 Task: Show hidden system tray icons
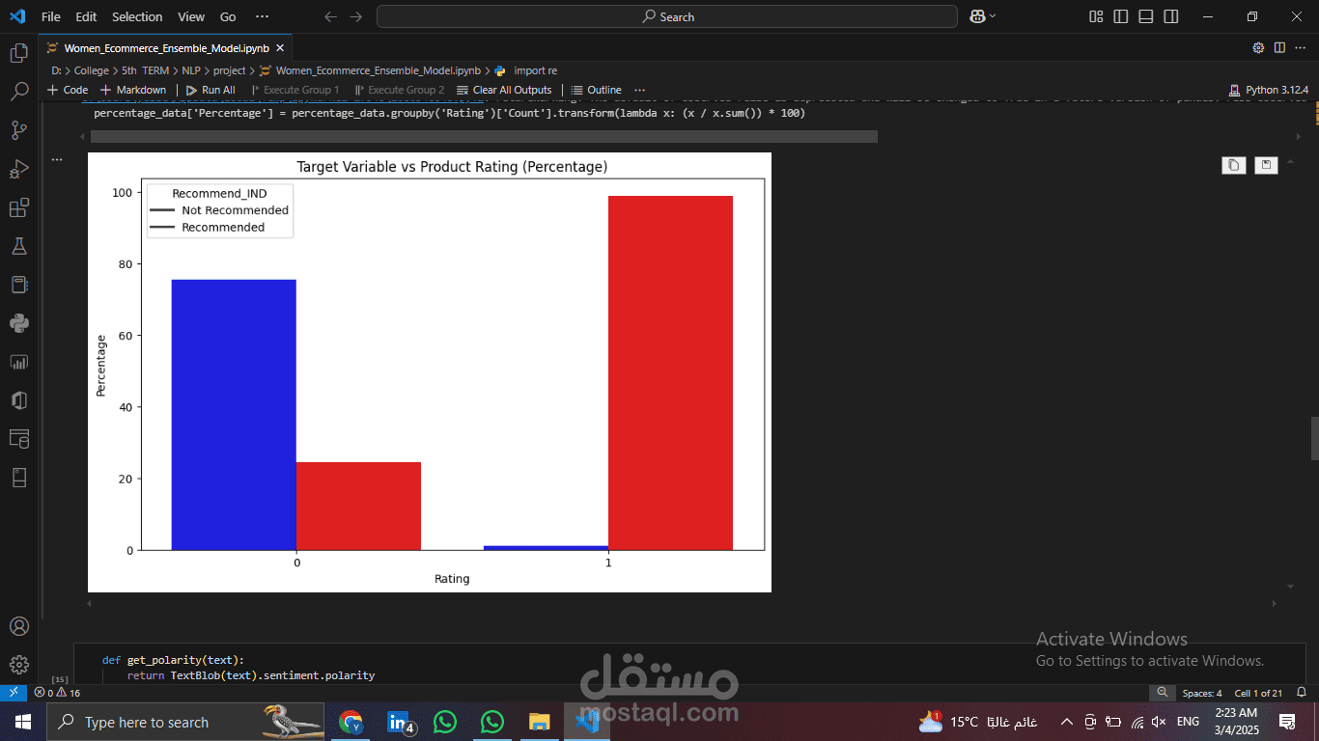coord(1067,722)
